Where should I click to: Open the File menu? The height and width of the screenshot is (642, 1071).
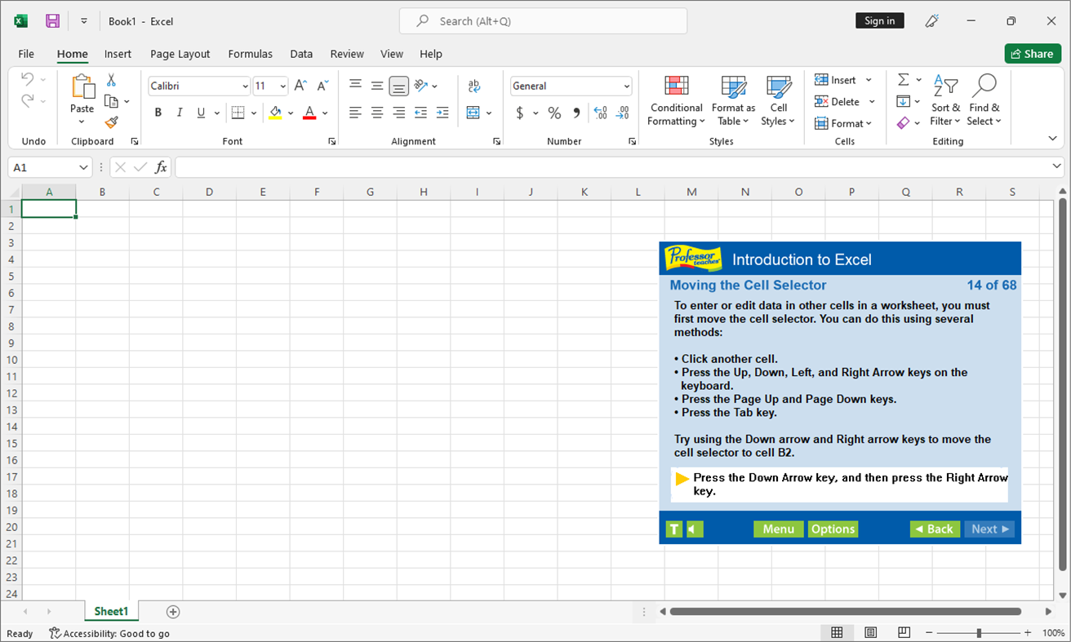tap(25, 54)
